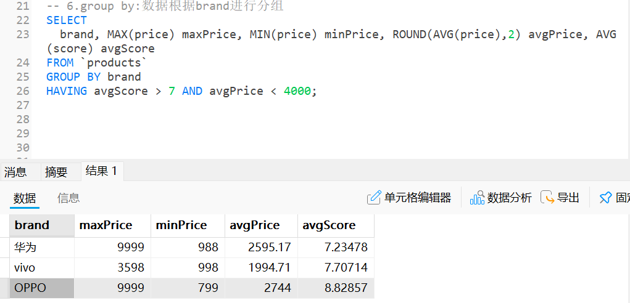630x303 pixels.
Task: Click the maxPrice column header
Action: (112, 225)
